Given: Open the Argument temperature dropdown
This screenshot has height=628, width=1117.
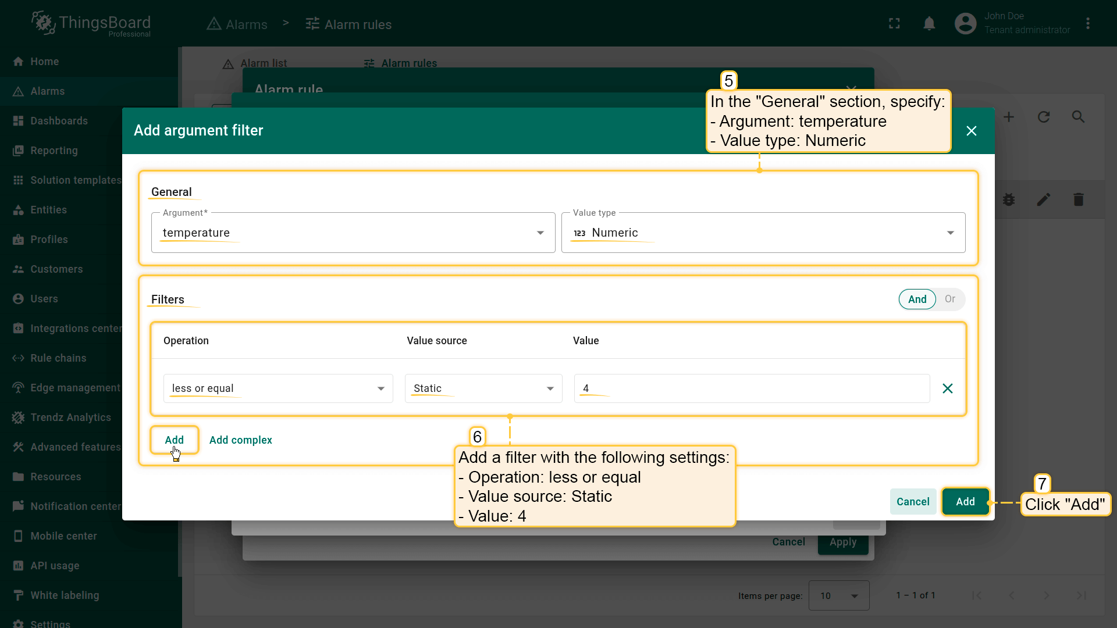Looking at the screenshot, I should pyautogui.click(x=353, y=233).
